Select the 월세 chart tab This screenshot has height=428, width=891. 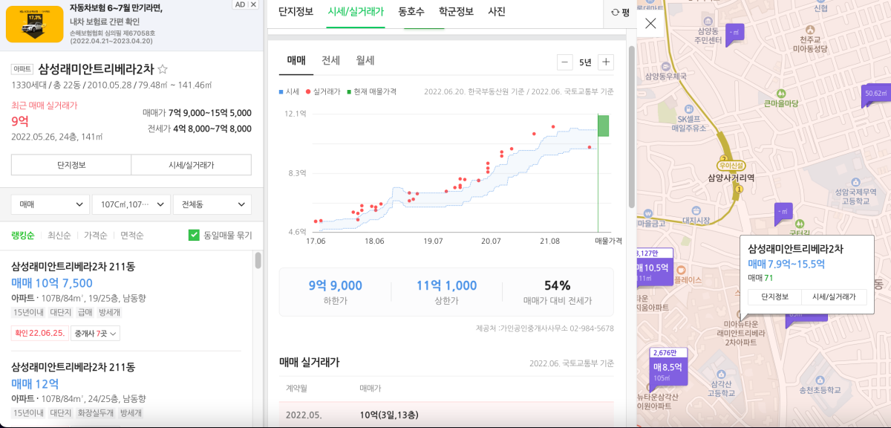click(x=365, y=61)
